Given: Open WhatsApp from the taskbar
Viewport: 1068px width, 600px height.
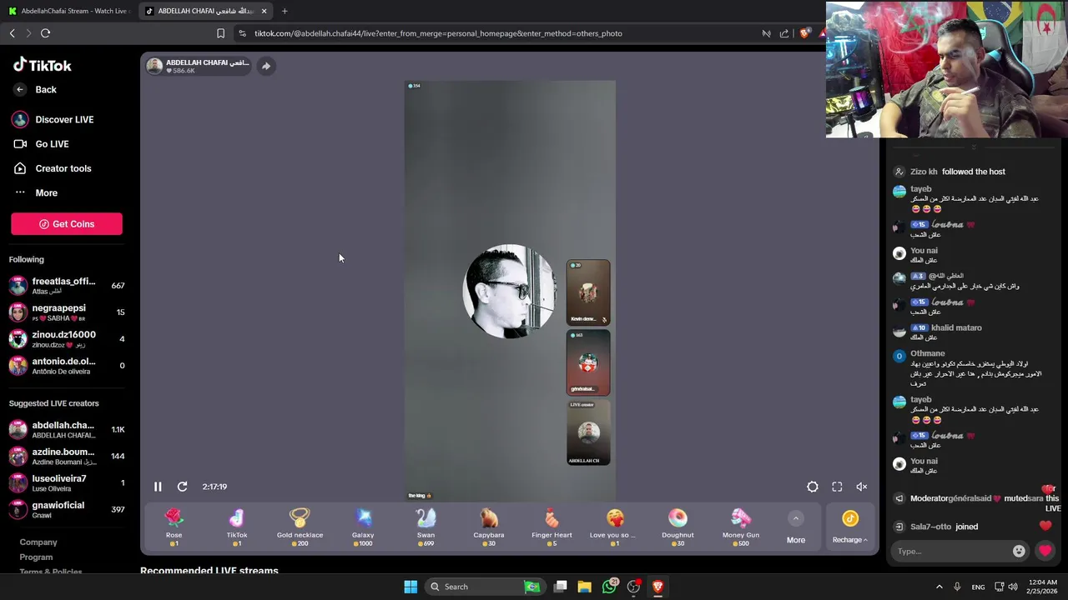Looking at the screenshot, I should (610, 587).
